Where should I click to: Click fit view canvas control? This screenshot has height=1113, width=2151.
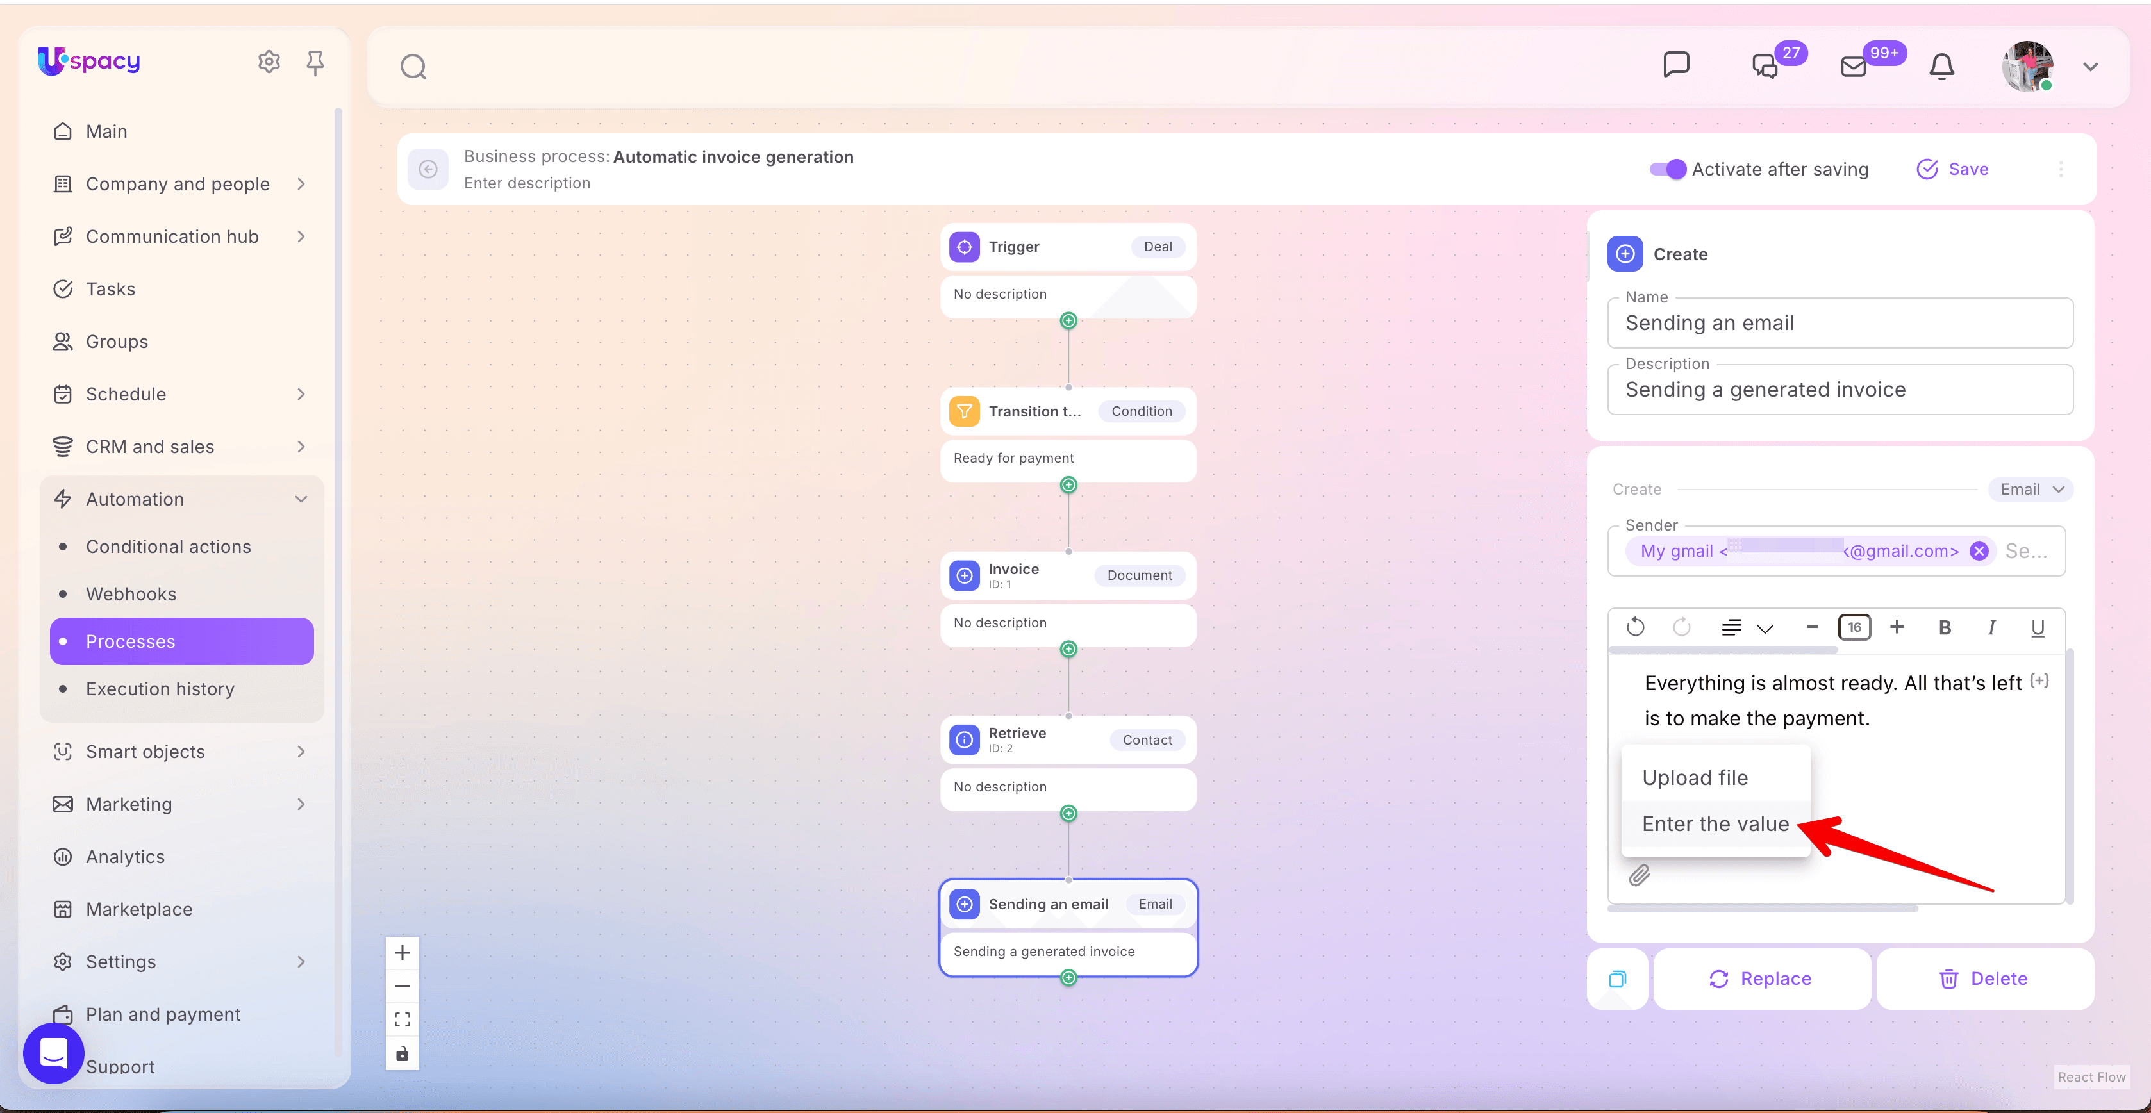click(x=403, y=1019)
